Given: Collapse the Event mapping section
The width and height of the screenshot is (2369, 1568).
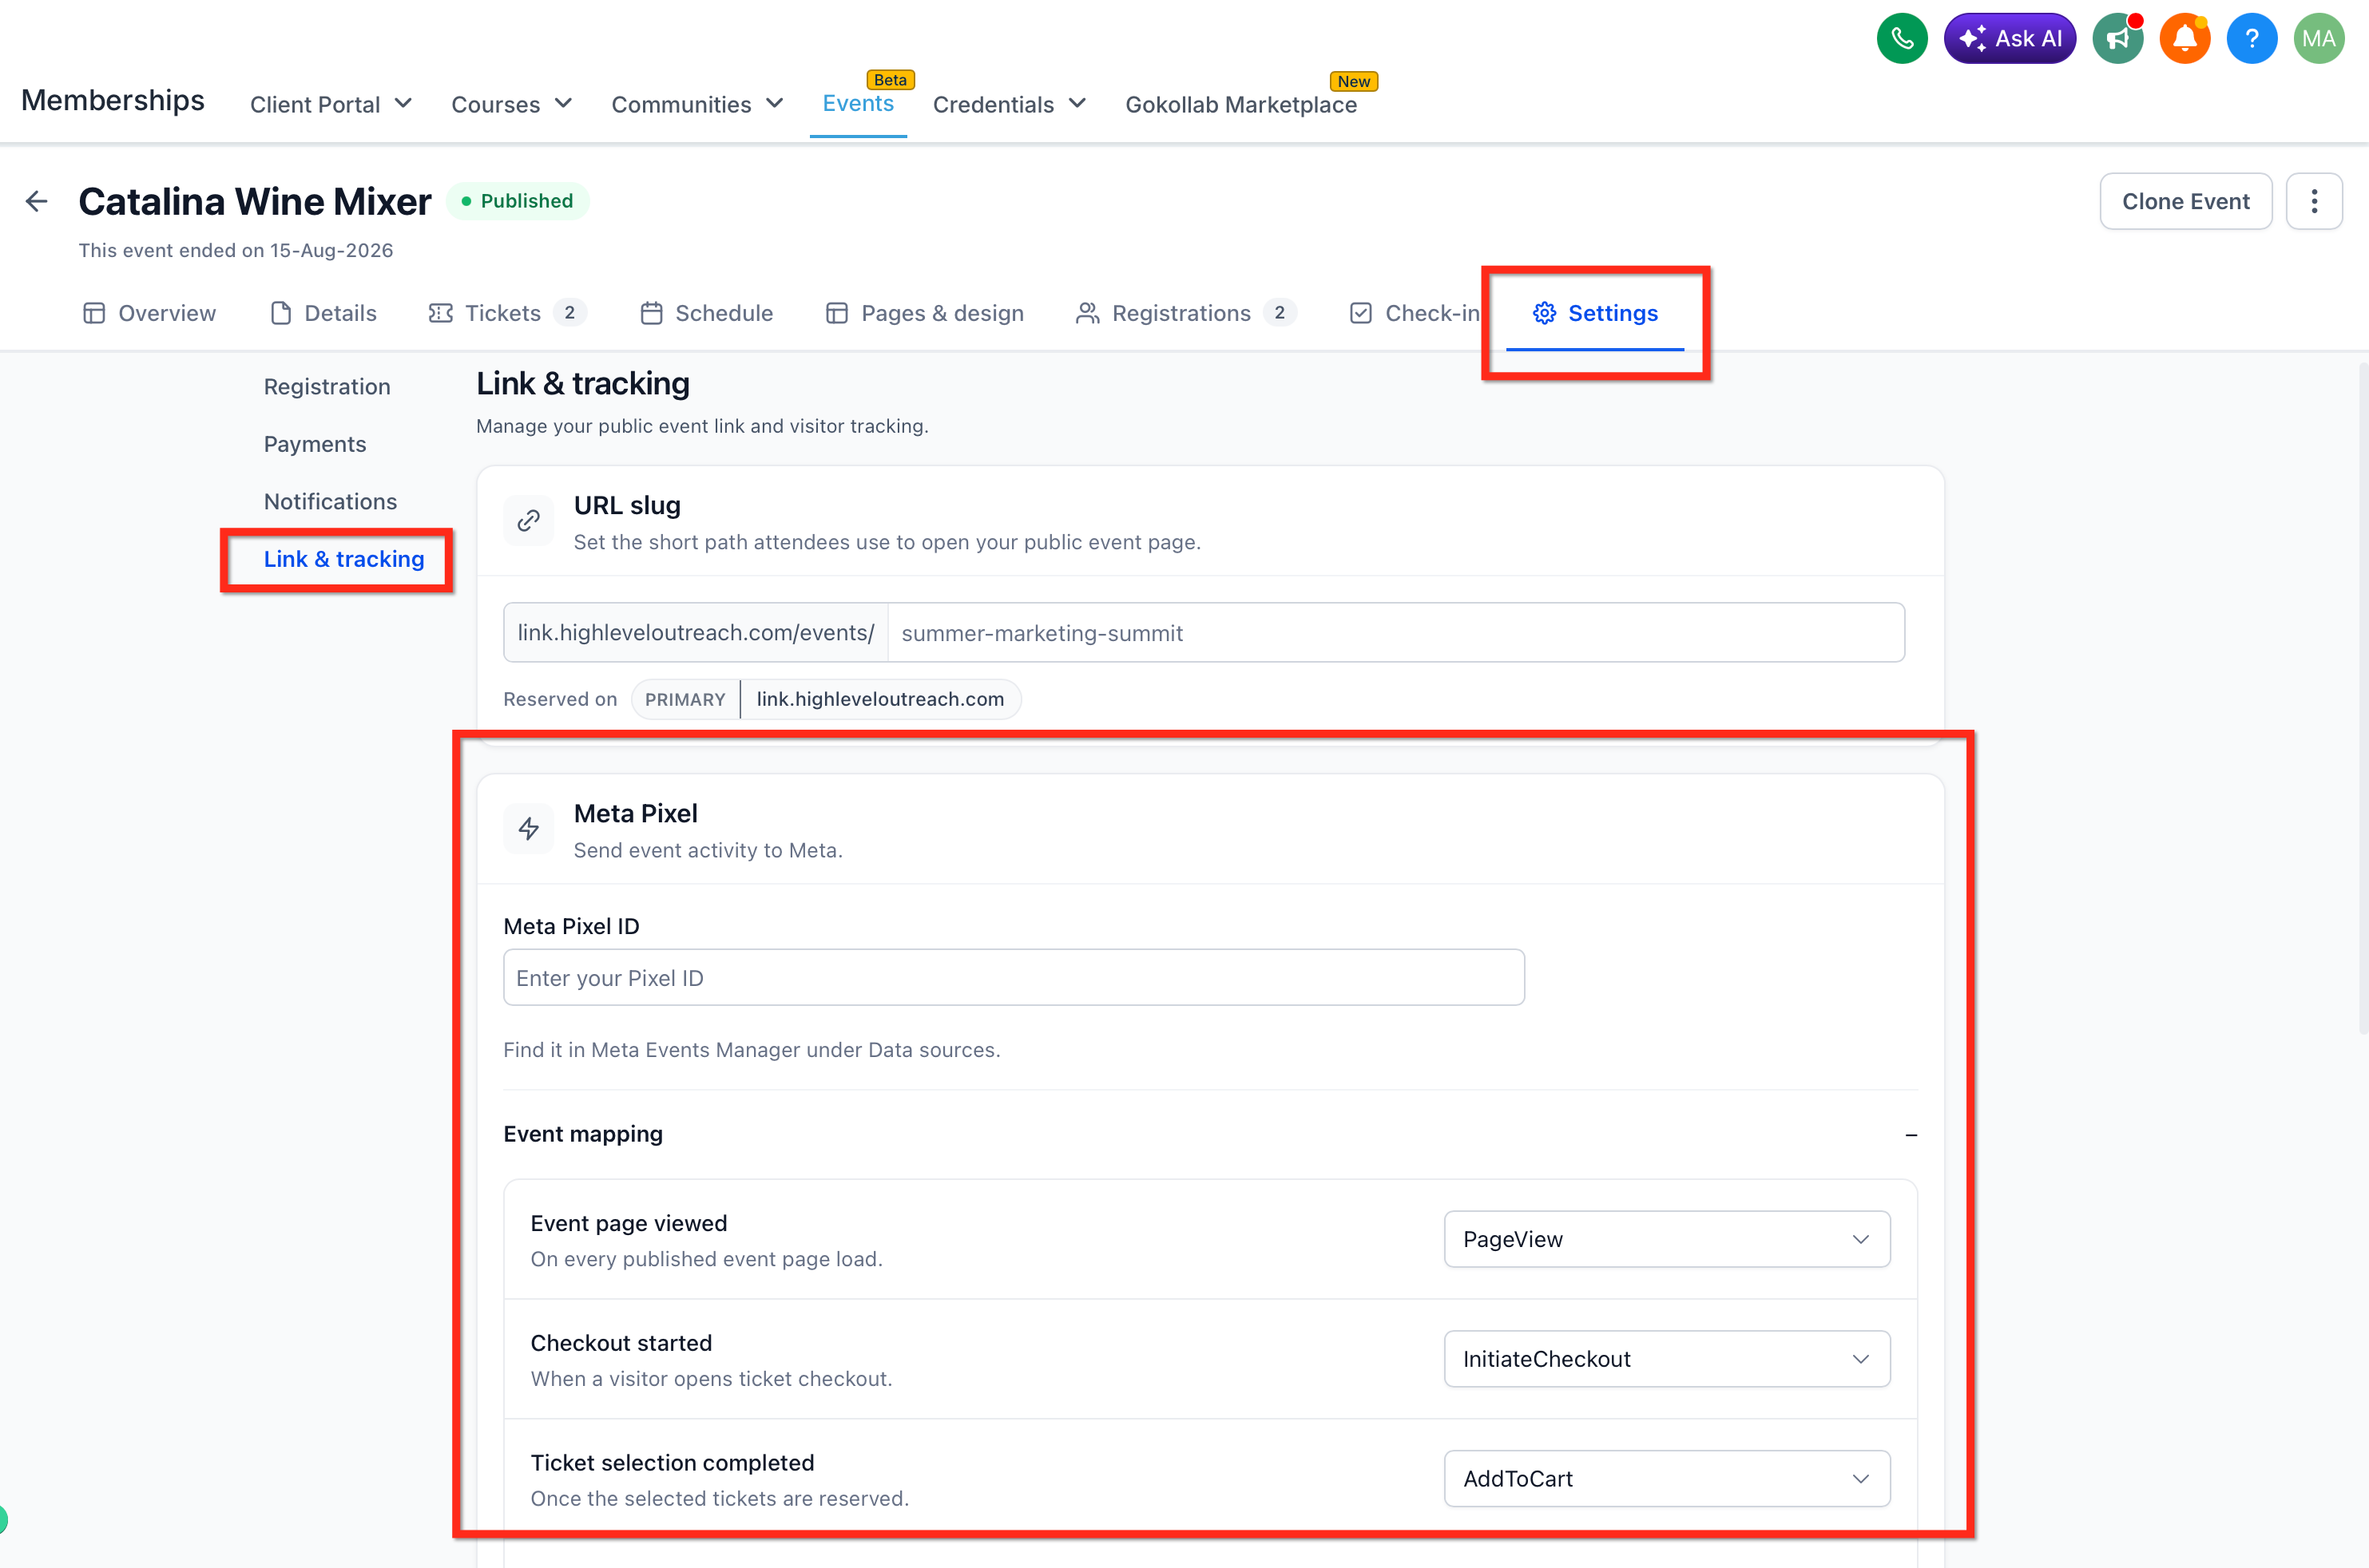Looking at the screenshot, I should tap(1911, 1134).
